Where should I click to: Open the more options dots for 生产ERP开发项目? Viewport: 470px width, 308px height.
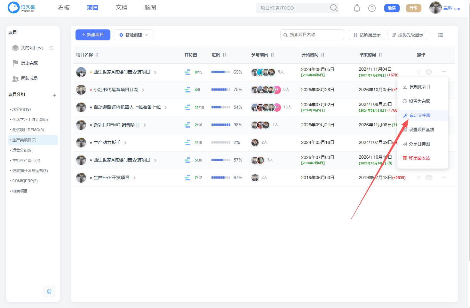click(x=444, y=177)
